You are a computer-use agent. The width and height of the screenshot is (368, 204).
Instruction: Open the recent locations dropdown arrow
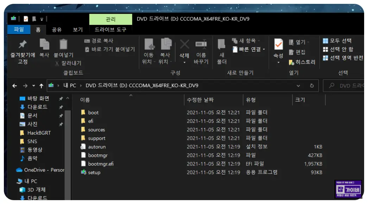point(33,86)
